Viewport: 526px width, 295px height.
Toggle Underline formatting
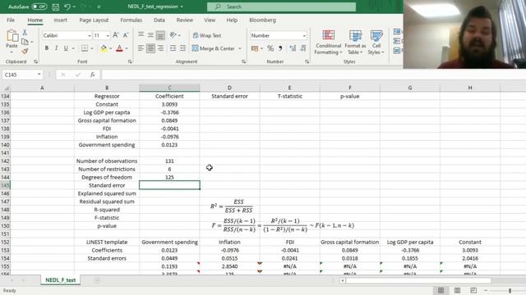pyautogui.click(x=66, y=48)
